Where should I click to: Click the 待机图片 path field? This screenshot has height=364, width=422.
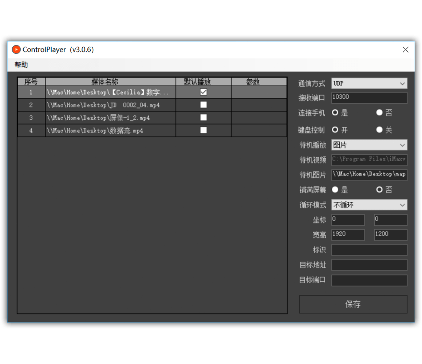369,175
